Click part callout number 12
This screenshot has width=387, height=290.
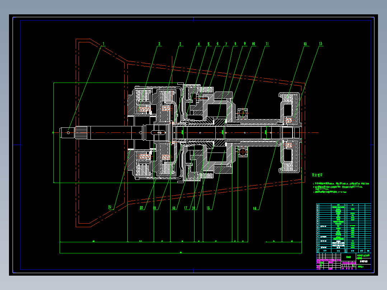(x=305, y=44)
